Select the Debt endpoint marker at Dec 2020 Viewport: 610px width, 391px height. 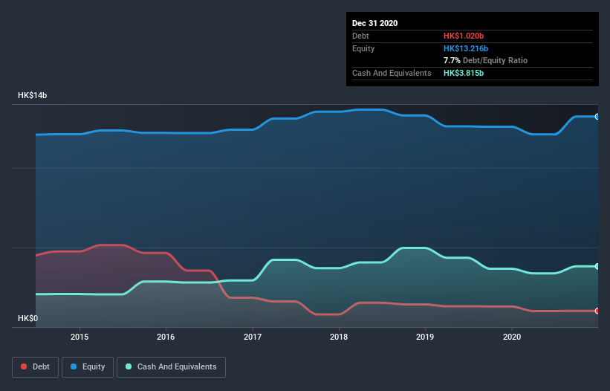click(597, 311)
